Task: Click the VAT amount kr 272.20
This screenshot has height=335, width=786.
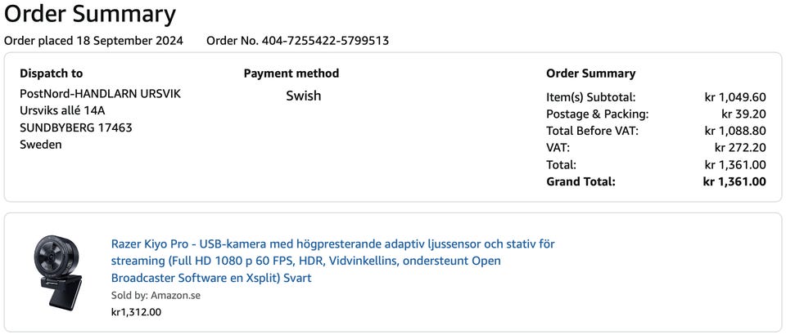Action: coord(739,148)
